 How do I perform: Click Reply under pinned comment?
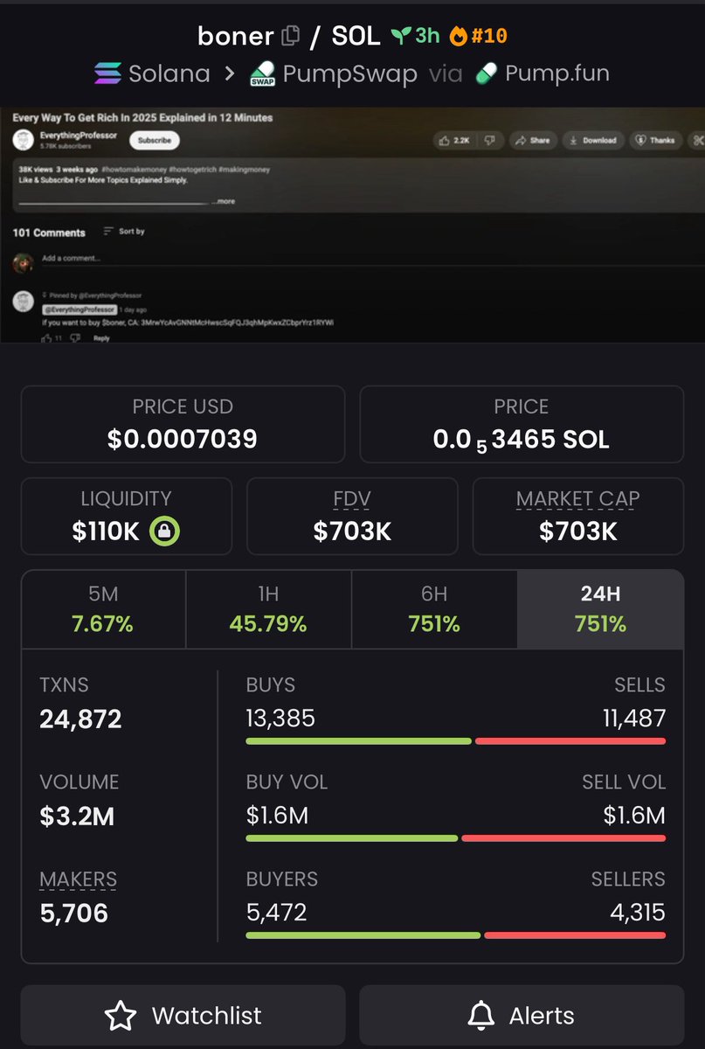click(101, 337)
